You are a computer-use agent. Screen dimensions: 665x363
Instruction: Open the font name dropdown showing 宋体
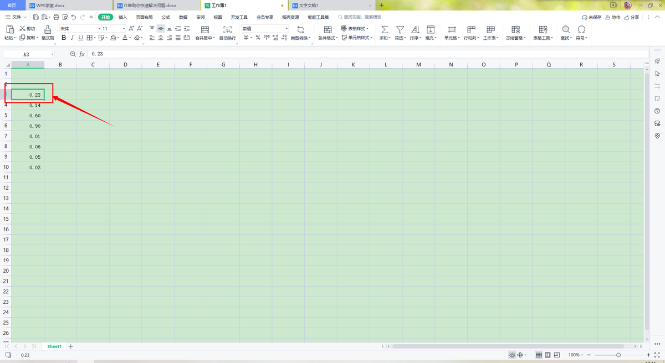coord(100,28)
